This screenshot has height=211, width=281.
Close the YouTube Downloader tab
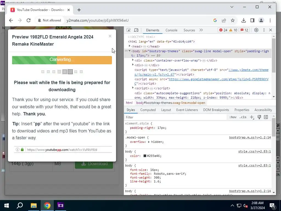coord(68,10)
